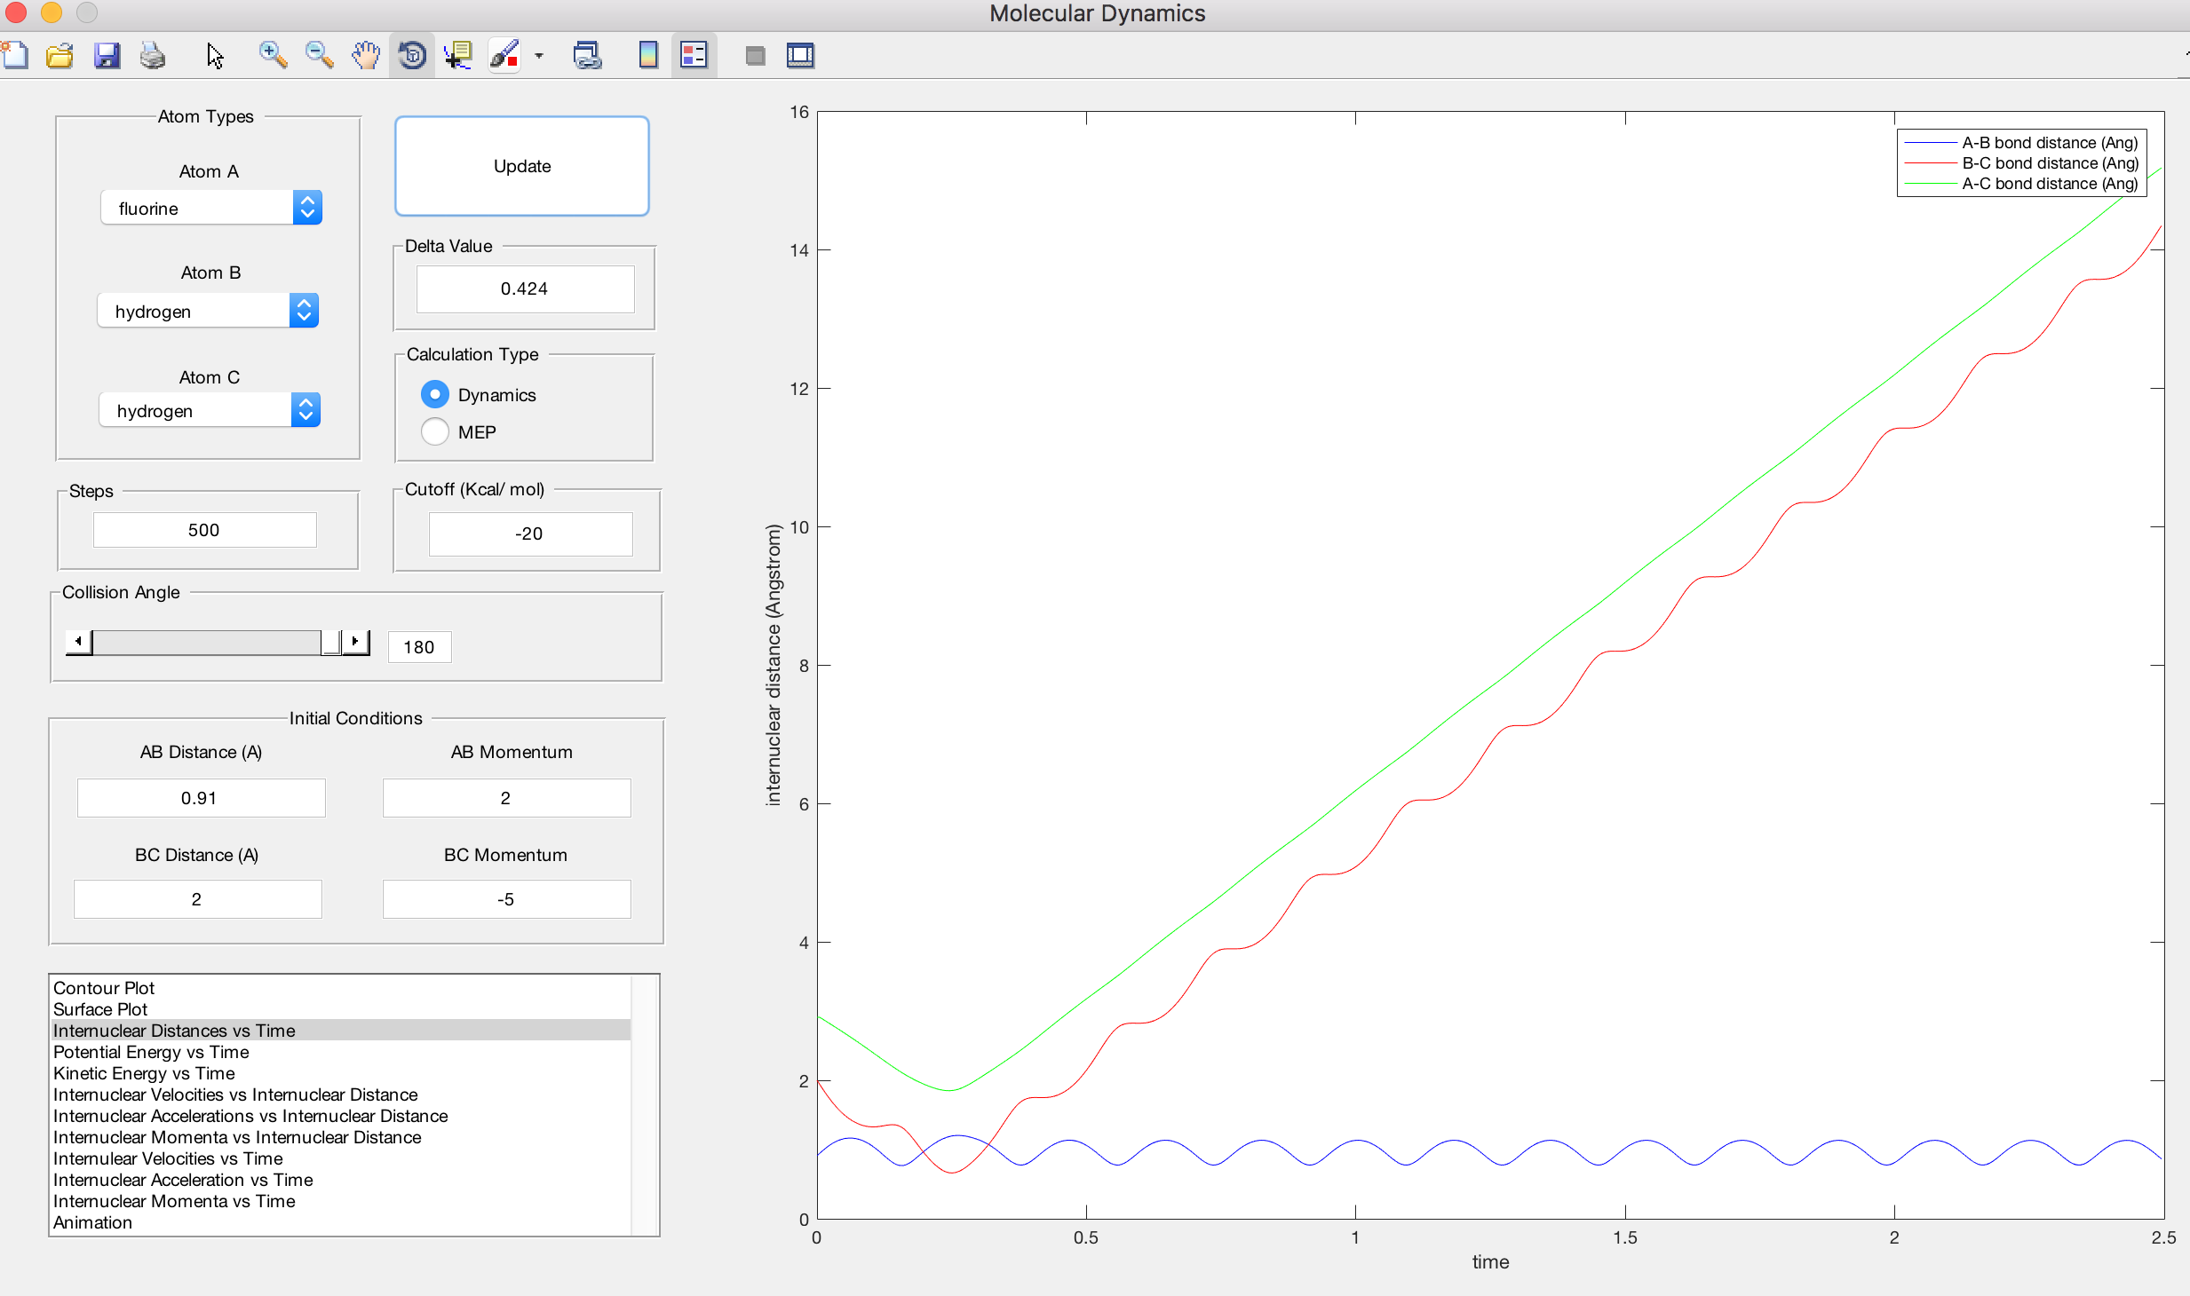Click the Save Figure floppy icon

[x=107, y=55]
